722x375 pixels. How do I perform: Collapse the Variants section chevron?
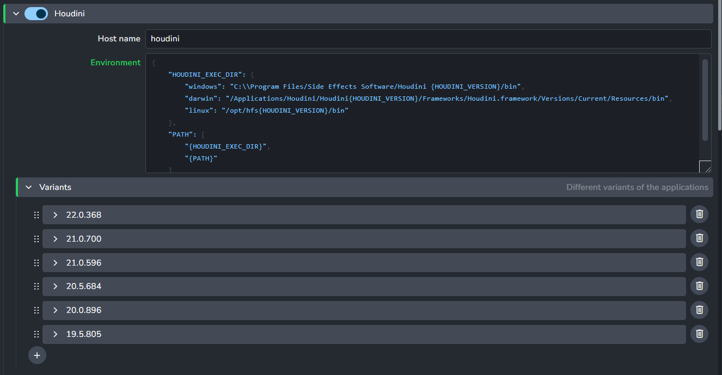tap(29, 187)
